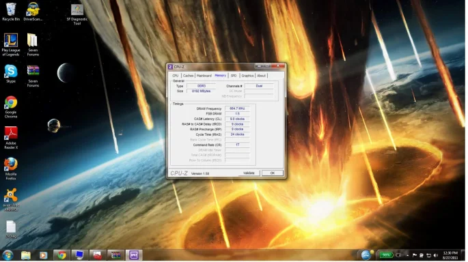Click the Dual channels field
This screenshot has width=468, height=262.
coord(259,86)
